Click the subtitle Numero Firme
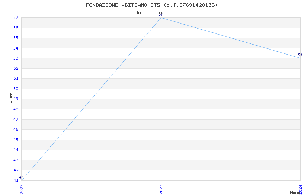This screenshot has width=304, height=196. click(152, 13)
